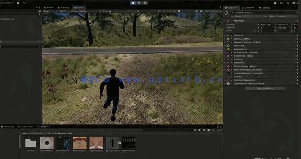301x159 pixels.
Task: Open the layout icon beside the top search
Action: pyautogui.click(x=294, y=3)
